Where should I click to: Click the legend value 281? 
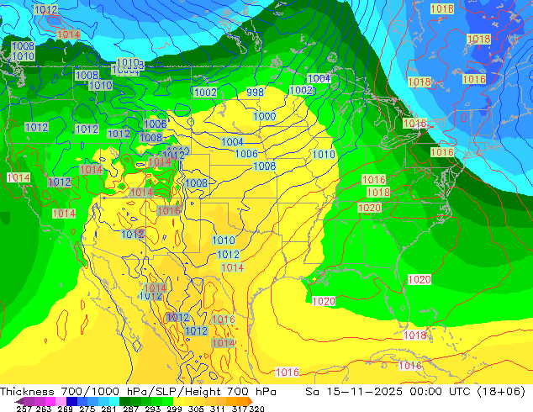tap(108, 409)
